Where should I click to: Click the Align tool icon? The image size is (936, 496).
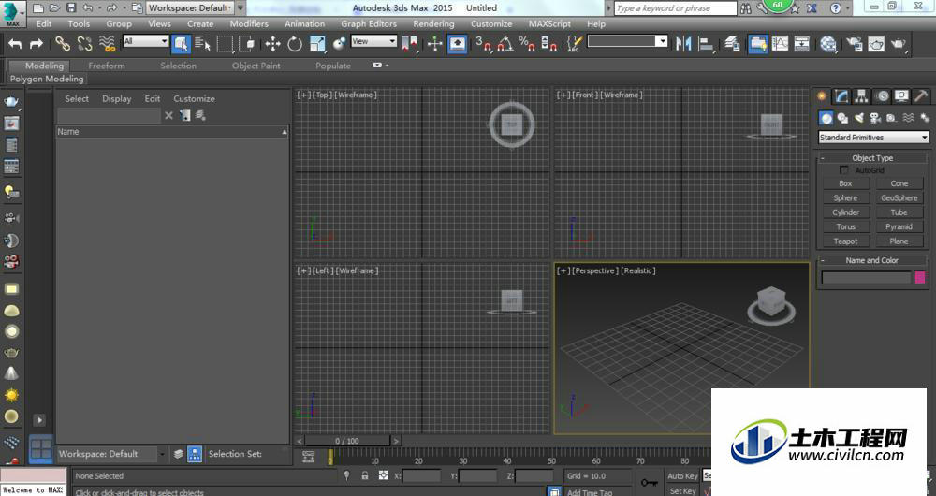pyautogui.click(x=706, y=44)
